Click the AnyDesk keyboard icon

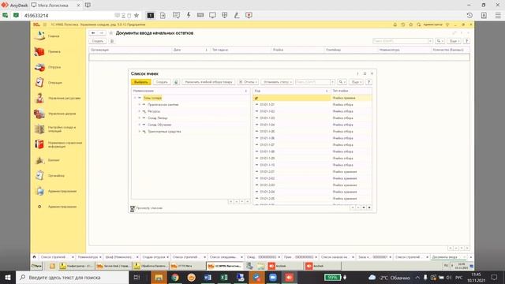click(200, 15)
